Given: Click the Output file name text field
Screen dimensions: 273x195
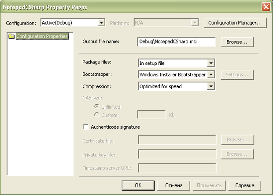Looking at the screenshot, I should (x=176, y=42).
